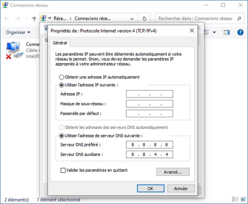Select the Général tab
The width and height of the screenshot is (248, 204).
tap(60, 43)
